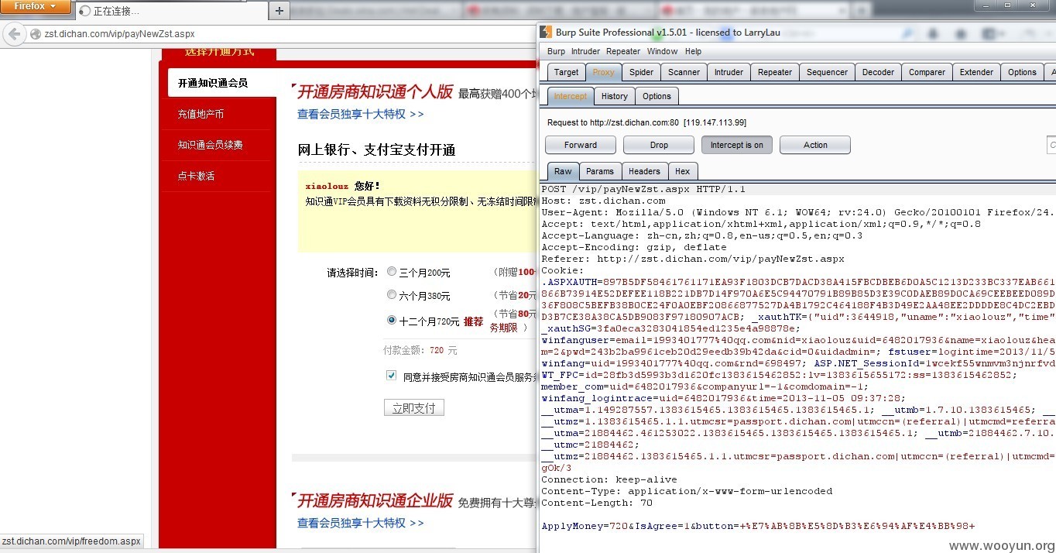The height and width of the screenshot is (553, 1056).
Task: Click the Referer header line in request
Action: (x=693, y=259)
